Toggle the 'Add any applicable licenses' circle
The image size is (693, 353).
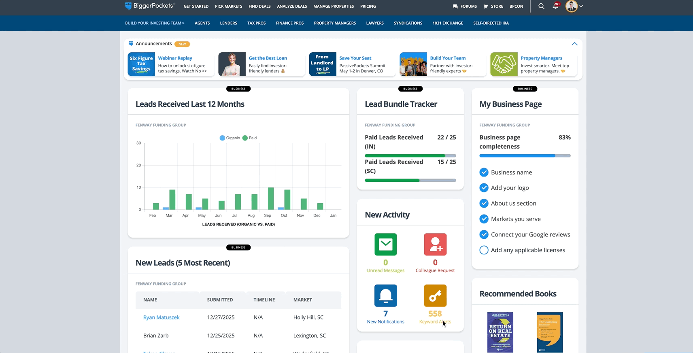[x=484, y=250]
